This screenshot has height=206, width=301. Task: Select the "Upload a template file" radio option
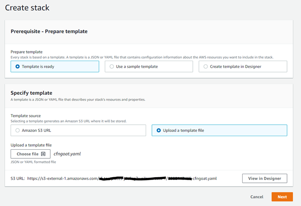pyautogui.click(x=159, y=130)
